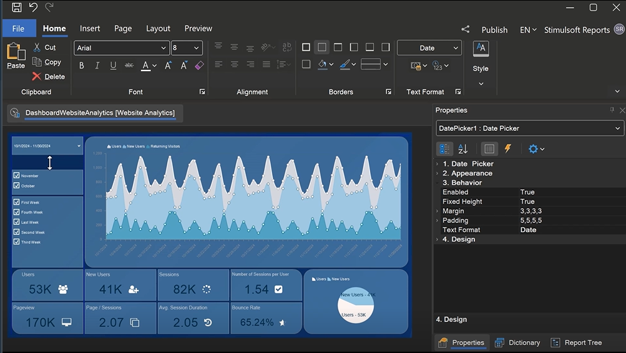Click the Publish button
626x353 pixels.
click(494, 30)
